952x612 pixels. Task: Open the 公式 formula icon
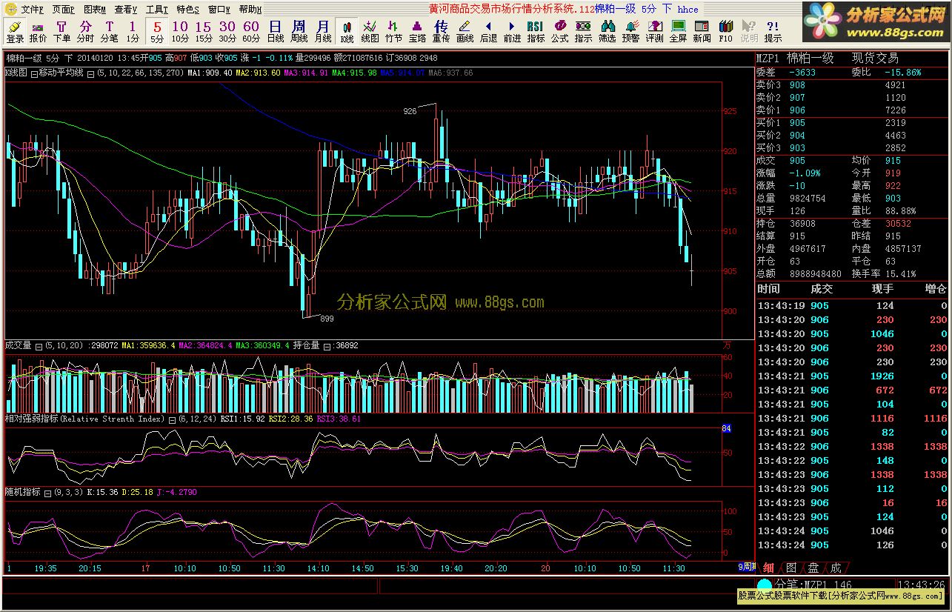[559, 31]
